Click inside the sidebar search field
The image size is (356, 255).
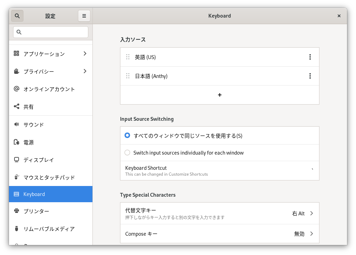coord(51,32)
